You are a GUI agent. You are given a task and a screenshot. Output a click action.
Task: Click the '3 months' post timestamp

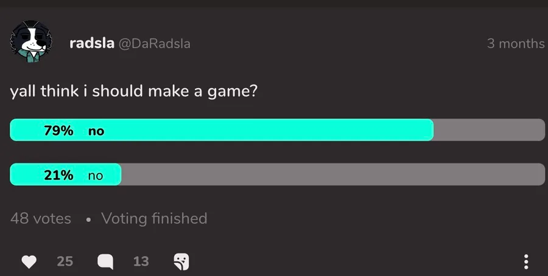tap(515, 44)
